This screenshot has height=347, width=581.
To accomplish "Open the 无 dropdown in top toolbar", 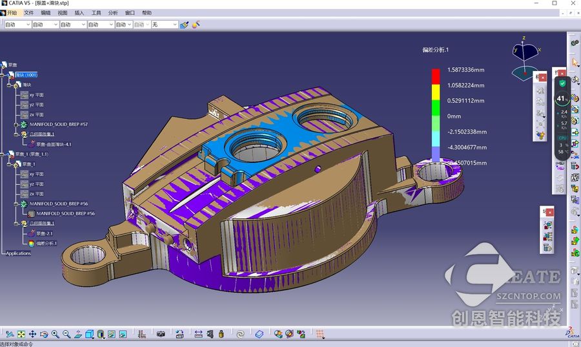I will click(165, 25).
